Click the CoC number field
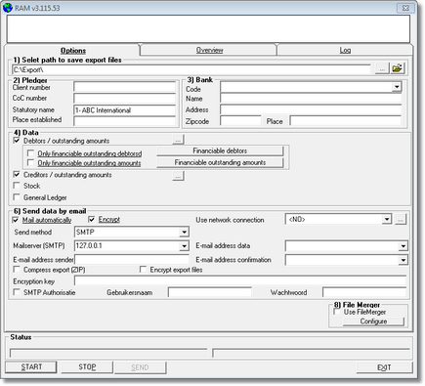This screenshot has height=386, width=425. point(124,99)
